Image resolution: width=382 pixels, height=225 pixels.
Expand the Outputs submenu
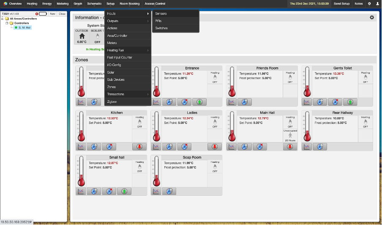128,21
